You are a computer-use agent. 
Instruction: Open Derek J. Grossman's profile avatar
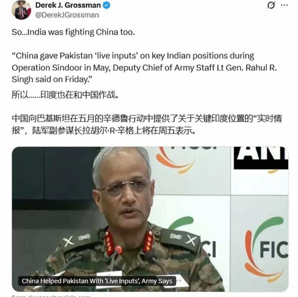coord(21,10)
